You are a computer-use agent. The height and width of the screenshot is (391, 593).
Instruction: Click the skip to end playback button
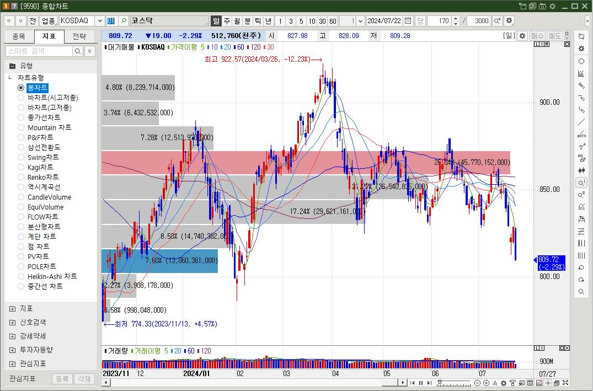click(429, 383)
